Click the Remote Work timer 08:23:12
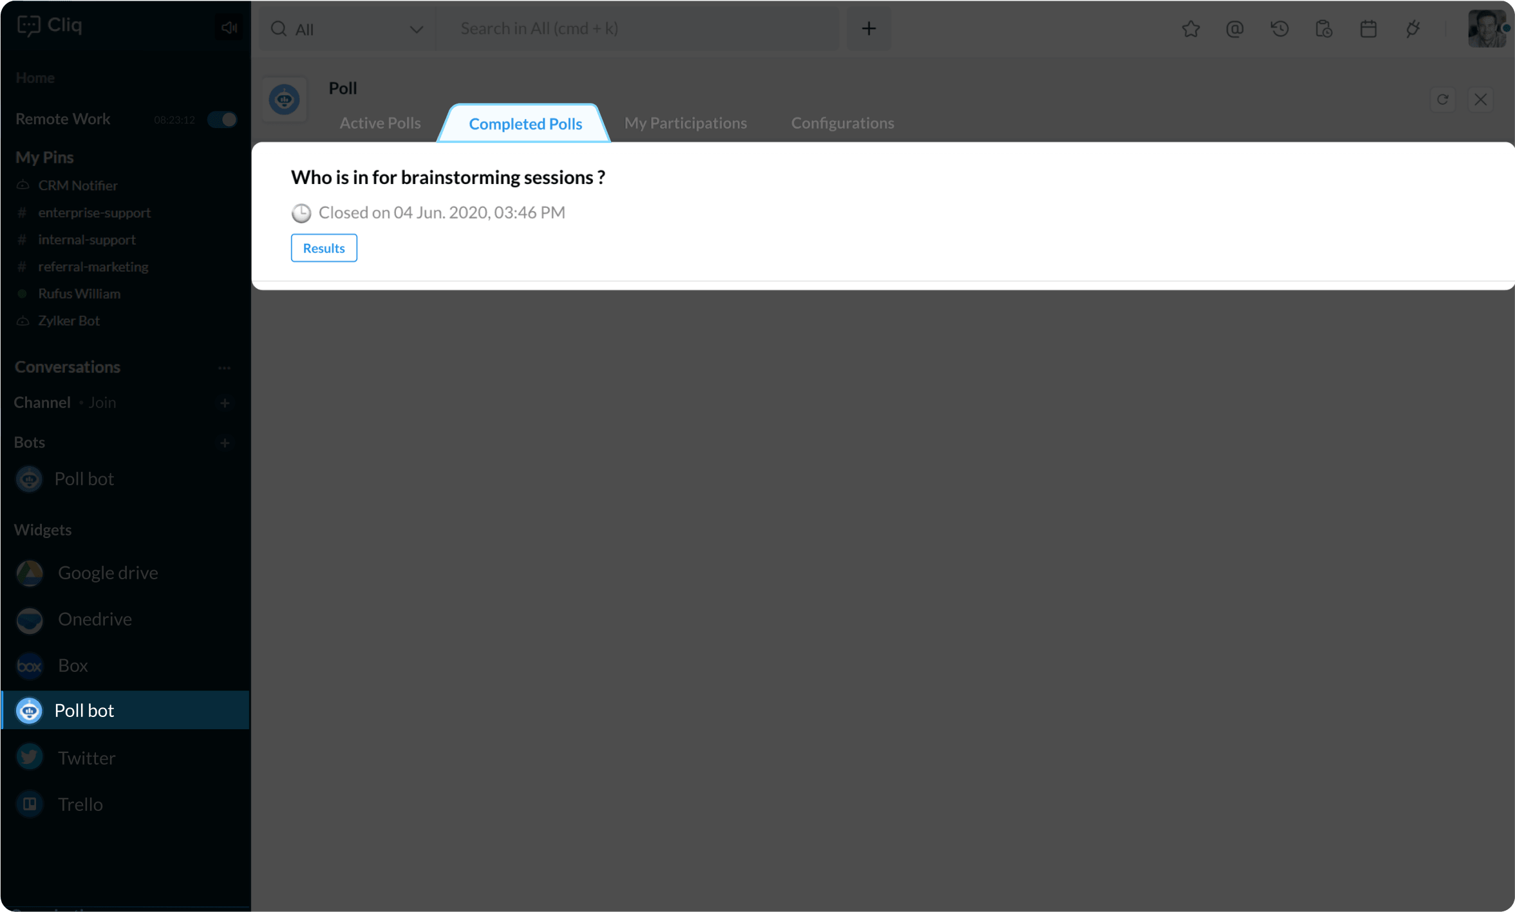This screenshot has width=1515, height=912. pyautogui.click(x=174, y=120)
